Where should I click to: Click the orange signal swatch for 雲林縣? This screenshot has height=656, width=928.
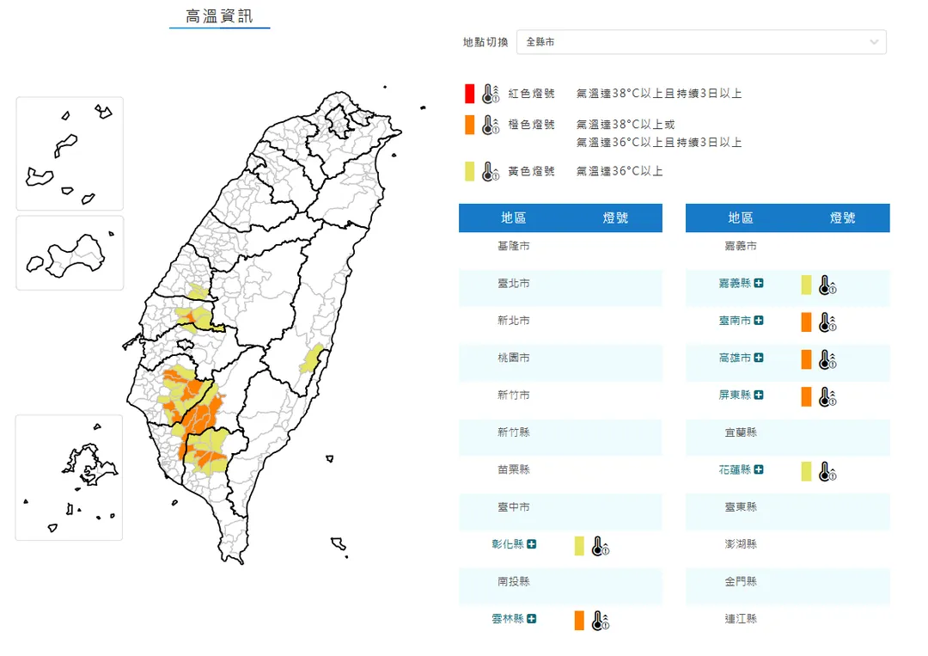pos(579,621)
